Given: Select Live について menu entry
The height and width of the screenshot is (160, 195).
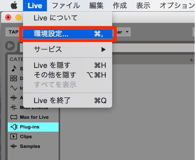Looking at the screenshot, I should click(x=68, y=18).
